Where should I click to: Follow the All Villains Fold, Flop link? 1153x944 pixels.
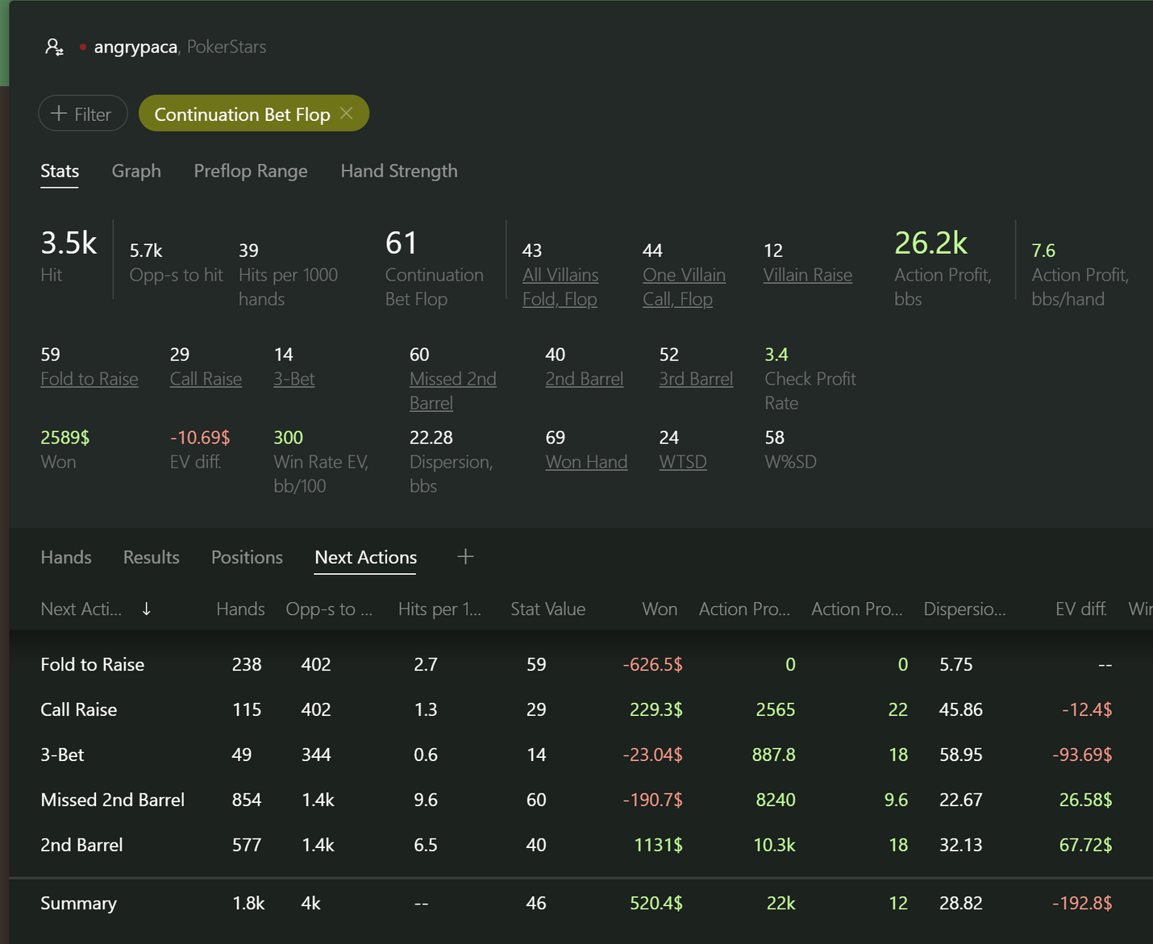click(x=560, y=287)
